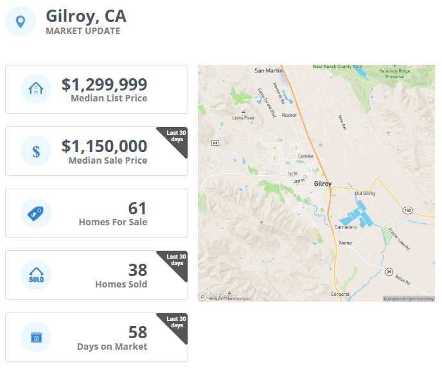
Task: Click the Lions Peak mountain marker
Action: click(243, 112)
